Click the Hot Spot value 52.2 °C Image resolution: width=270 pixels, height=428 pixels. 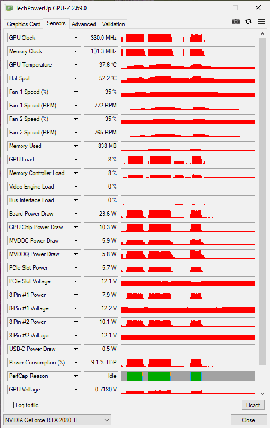(108, 78)
